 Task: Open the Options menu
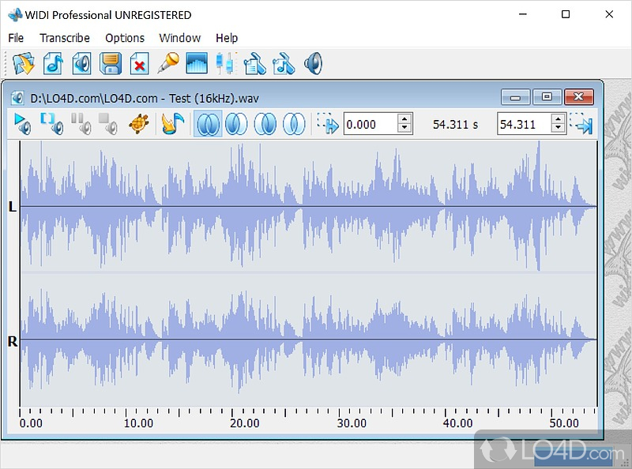tap(125, 38)
